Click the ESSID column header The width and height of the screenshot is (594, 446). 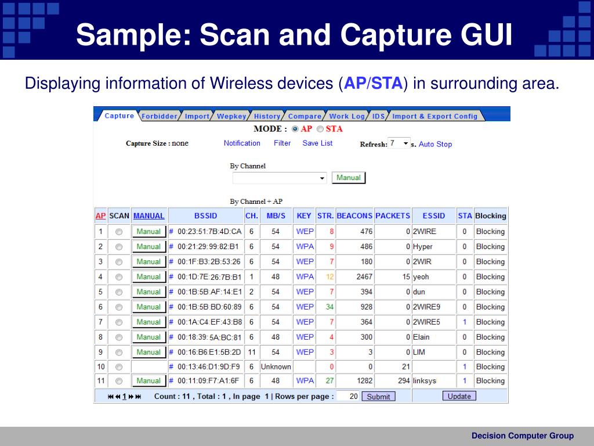[x=434, y=216]
